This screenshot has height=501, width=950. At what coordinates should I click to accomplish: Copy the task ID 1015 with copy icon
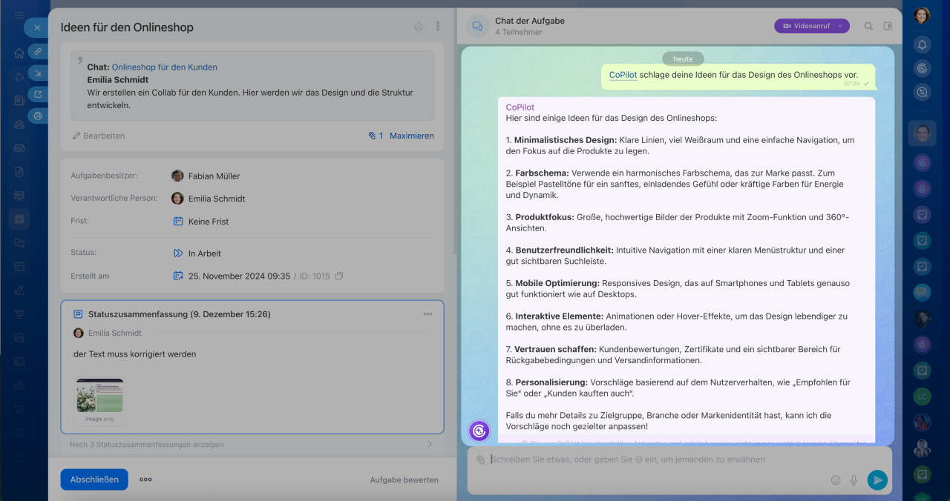coord(339,276)
